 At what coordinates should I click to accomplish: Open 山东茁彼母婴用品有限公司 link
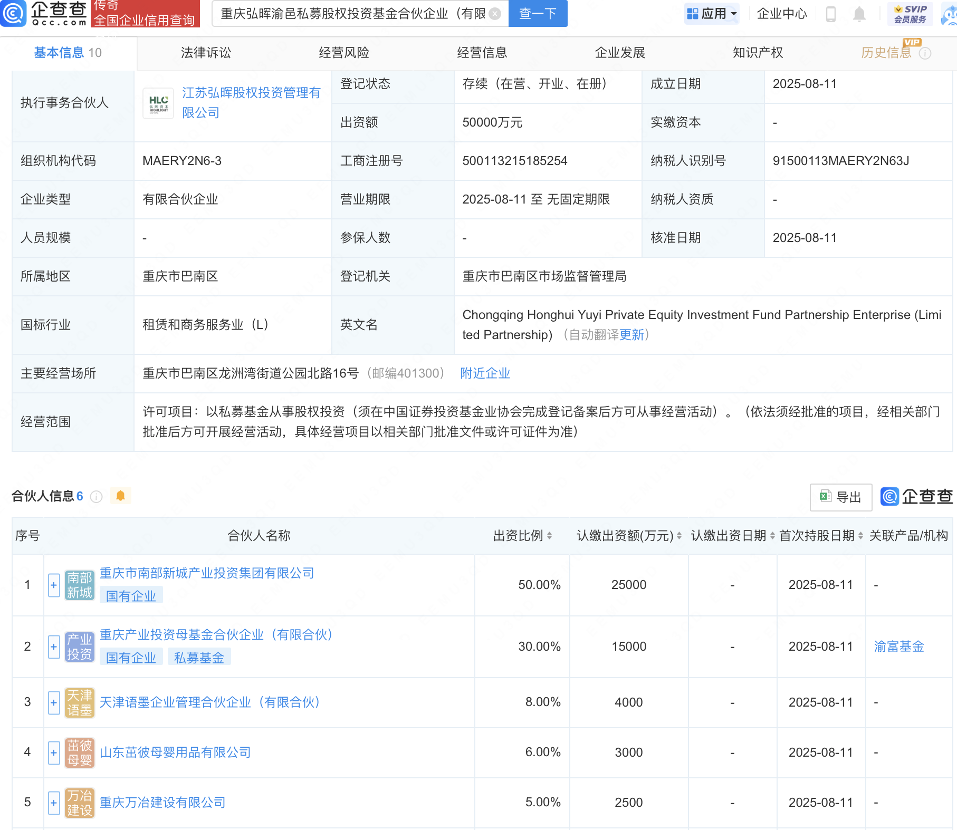pos(175,752)
